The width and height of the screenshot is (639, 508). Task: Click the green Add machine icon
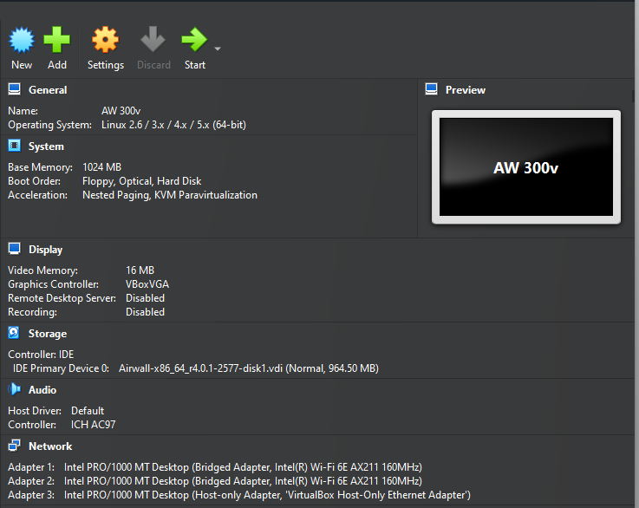(56, 40)
